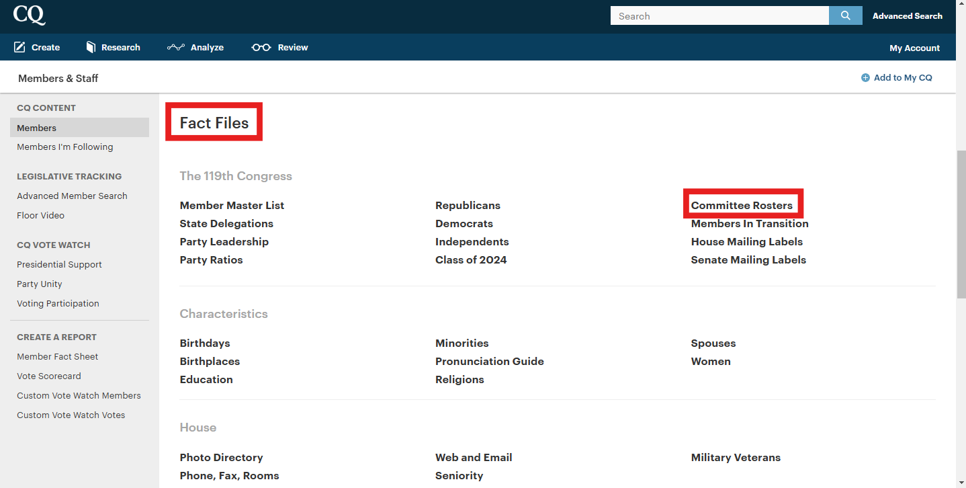
Task: Open Advanced Search
Action: pos(907,15)
